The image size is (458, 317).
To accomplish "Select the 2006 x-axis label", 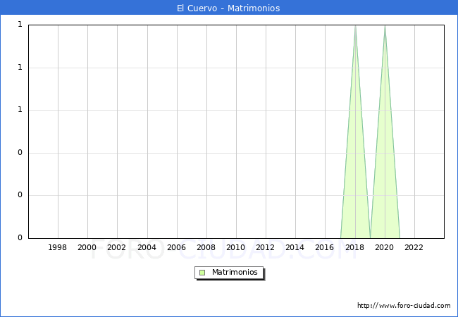I will pos(177,247).
